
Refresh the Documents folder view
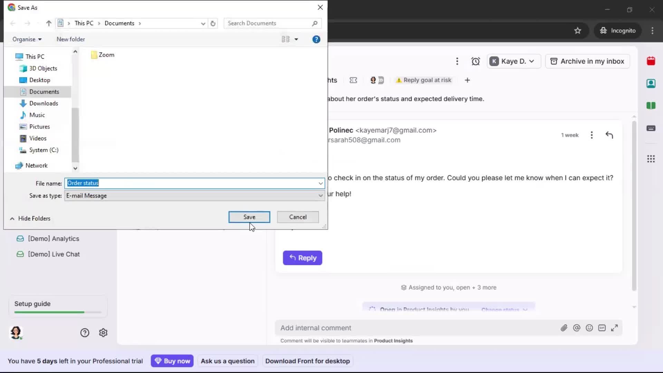click(x=213, y=23)
